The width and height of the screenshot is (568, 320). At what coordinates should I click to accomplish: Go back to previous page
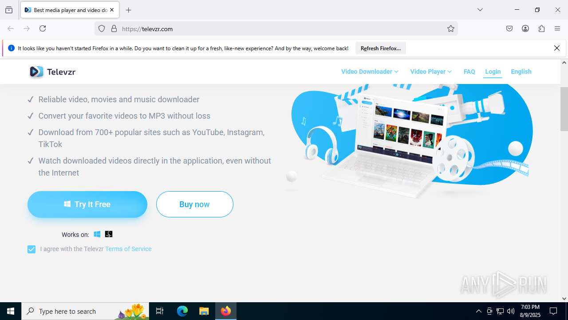[x=11, y=28]
